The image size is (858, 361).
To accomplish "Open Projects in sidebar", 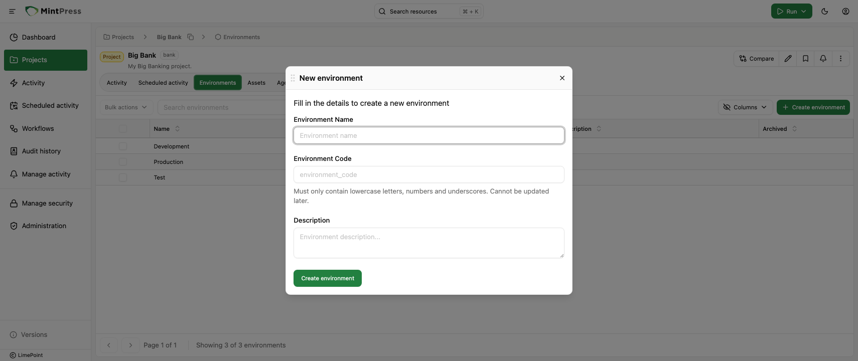I will (x=46, y=60).
